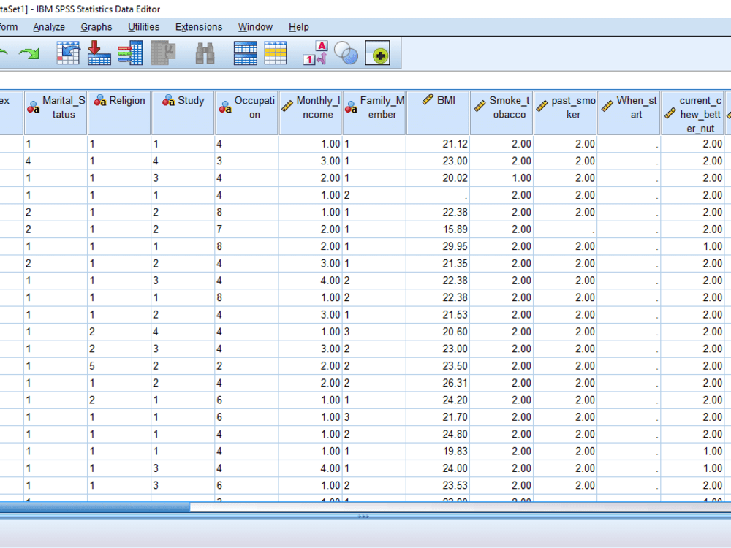The height and width of the screenshot is (548, 731).
Task: Click the Show All Variables icon
Action: 378,53
